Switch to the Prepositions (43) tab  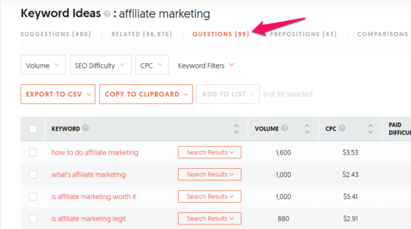tap(303, 34)
